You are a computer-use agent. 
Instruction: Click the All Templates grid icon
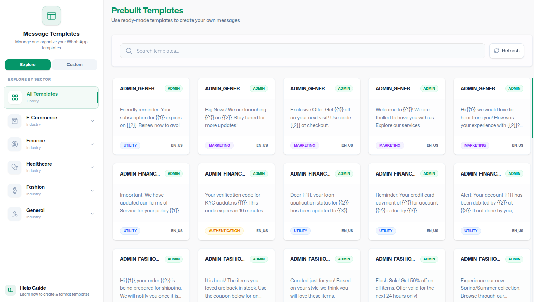[x=15, y=97]
